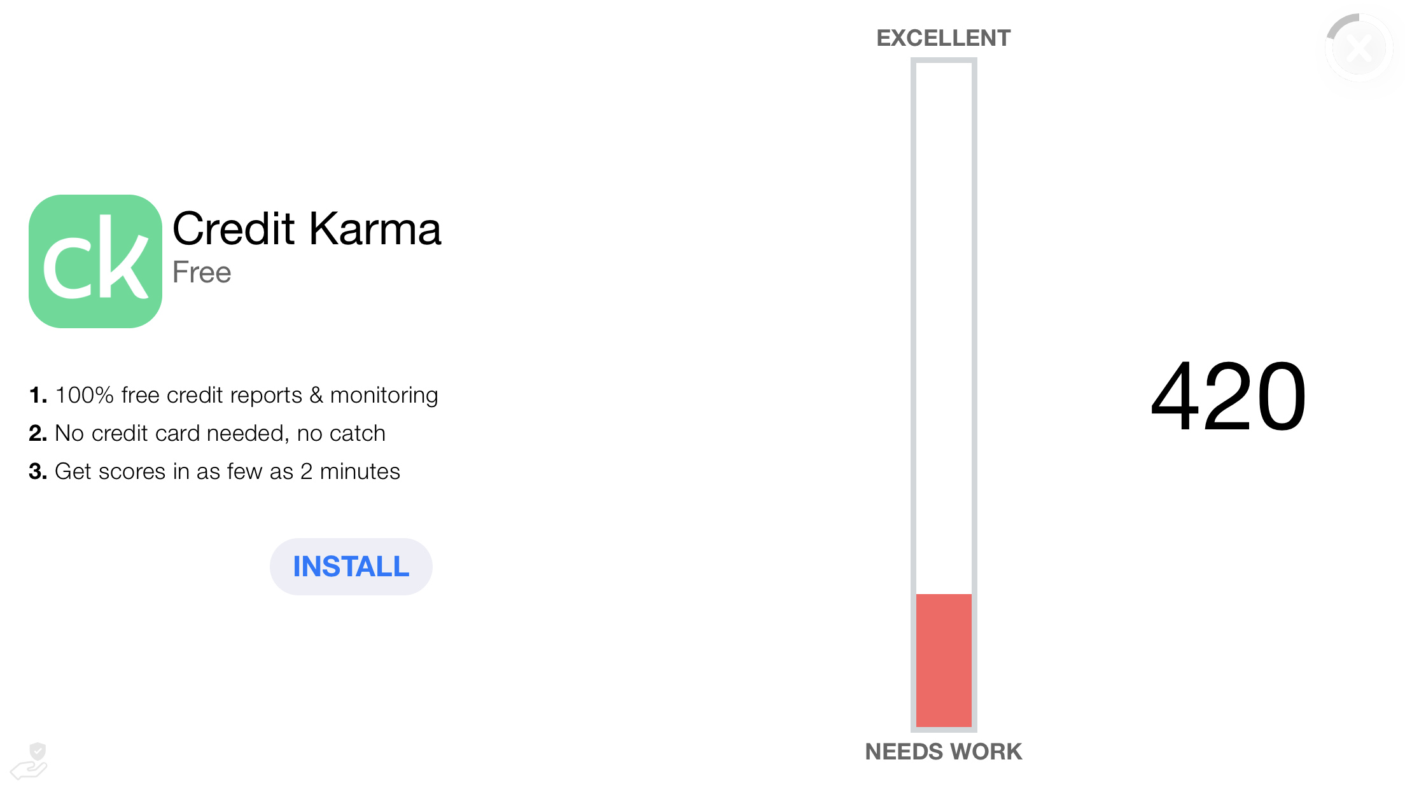Viewport: 1405px width, 790px height.
Task: Tap the green Credit Karma app icon
Action: [x=95, y=261]
